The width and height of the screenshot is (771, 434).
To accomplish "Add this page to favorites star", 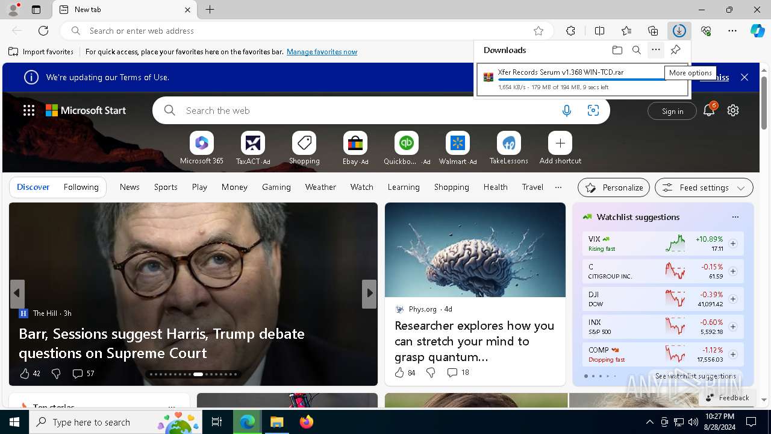I will [x=538, y=31].
